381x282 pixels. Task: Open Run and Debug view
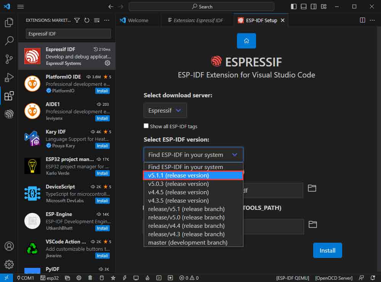point(9,77)
